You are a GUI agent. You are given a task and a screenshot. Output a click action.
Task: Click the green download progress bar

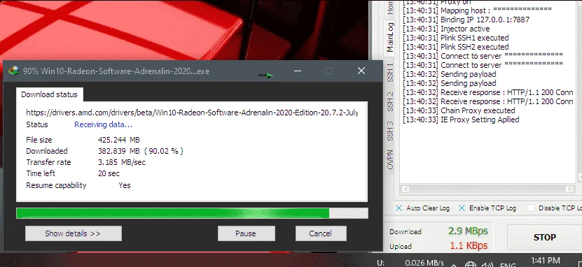pos(192,213)
